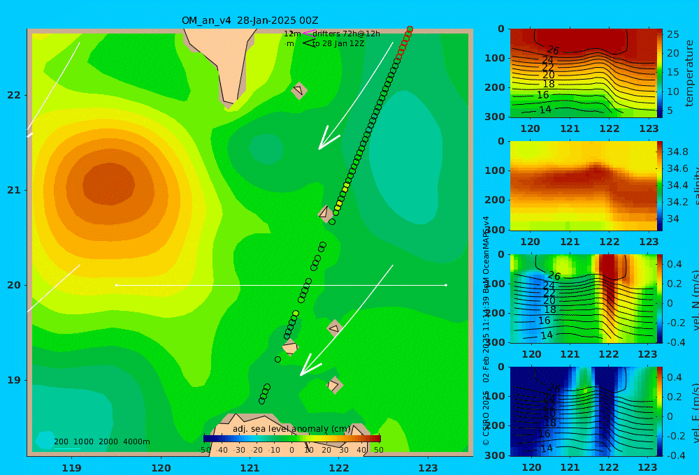Click the 'vel. N (m/s)' axis label
The width and height of the screenshot is (699, 475).
click(x=695, y=300)
